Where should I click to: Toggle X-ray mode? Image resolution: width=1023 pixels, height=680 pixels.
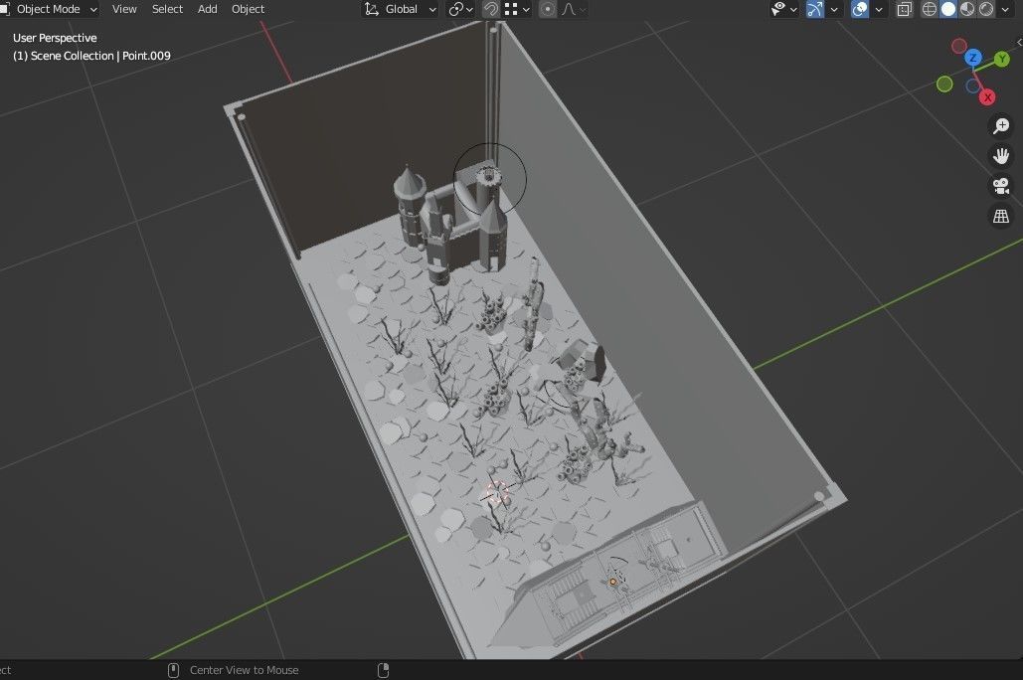[x=905, y=9]
